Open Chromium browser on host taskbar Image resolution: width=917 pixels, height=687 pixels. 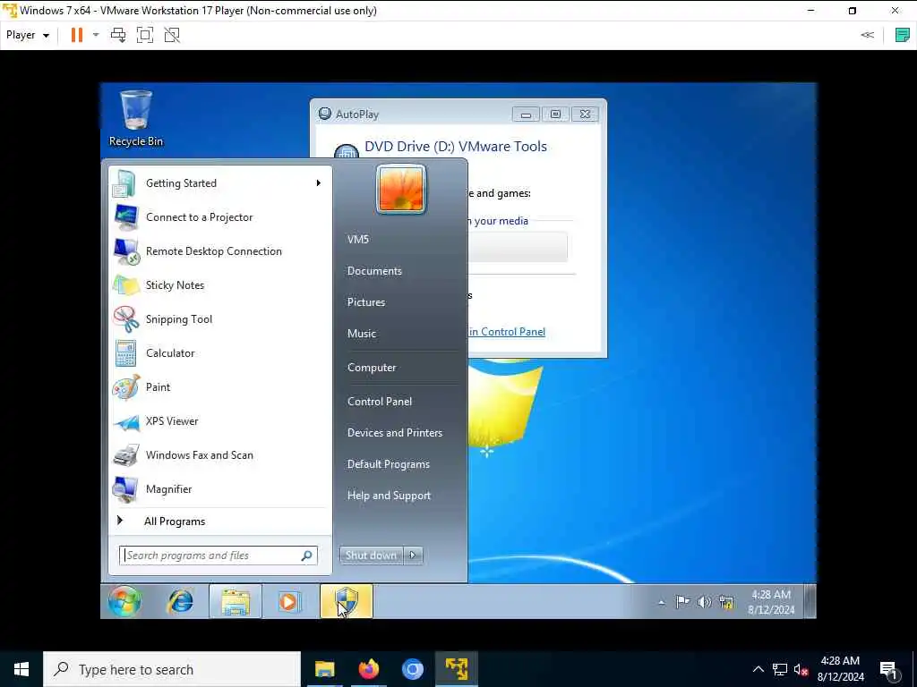pos(412,669)
